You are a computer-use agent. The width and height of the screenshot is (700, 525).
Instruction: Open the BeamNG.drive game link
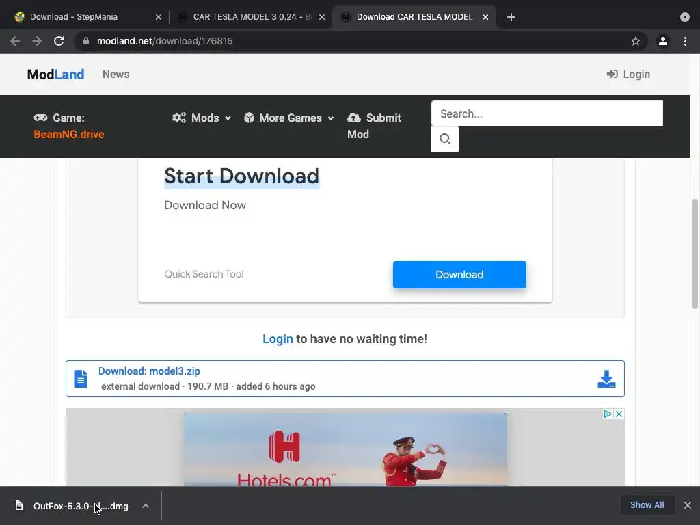point(69,134)
